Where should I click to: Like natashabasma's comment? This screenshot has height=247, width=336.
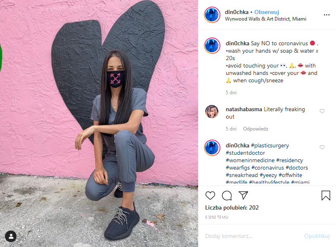[x=322, y=111]
